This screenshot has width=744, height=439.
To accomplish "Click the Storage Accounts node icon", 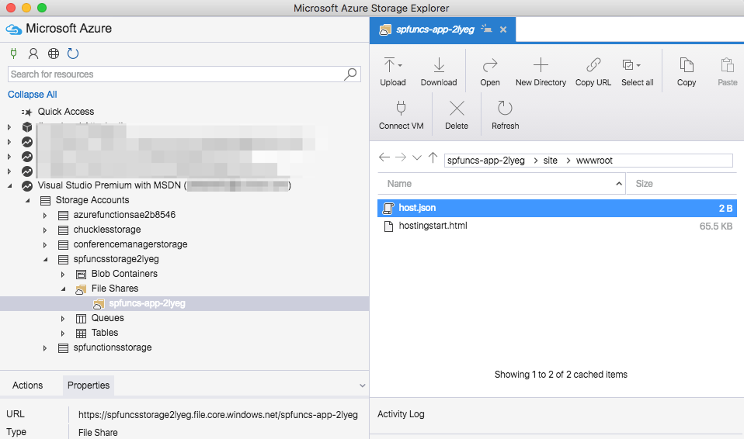I will (45, 201).
